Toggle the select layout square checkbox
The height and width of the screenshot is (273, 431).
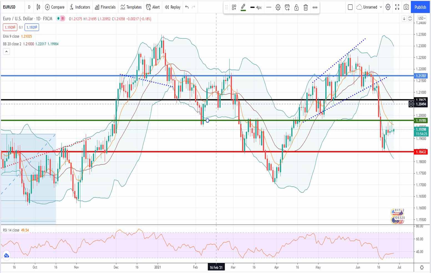(x=350, y=7)
